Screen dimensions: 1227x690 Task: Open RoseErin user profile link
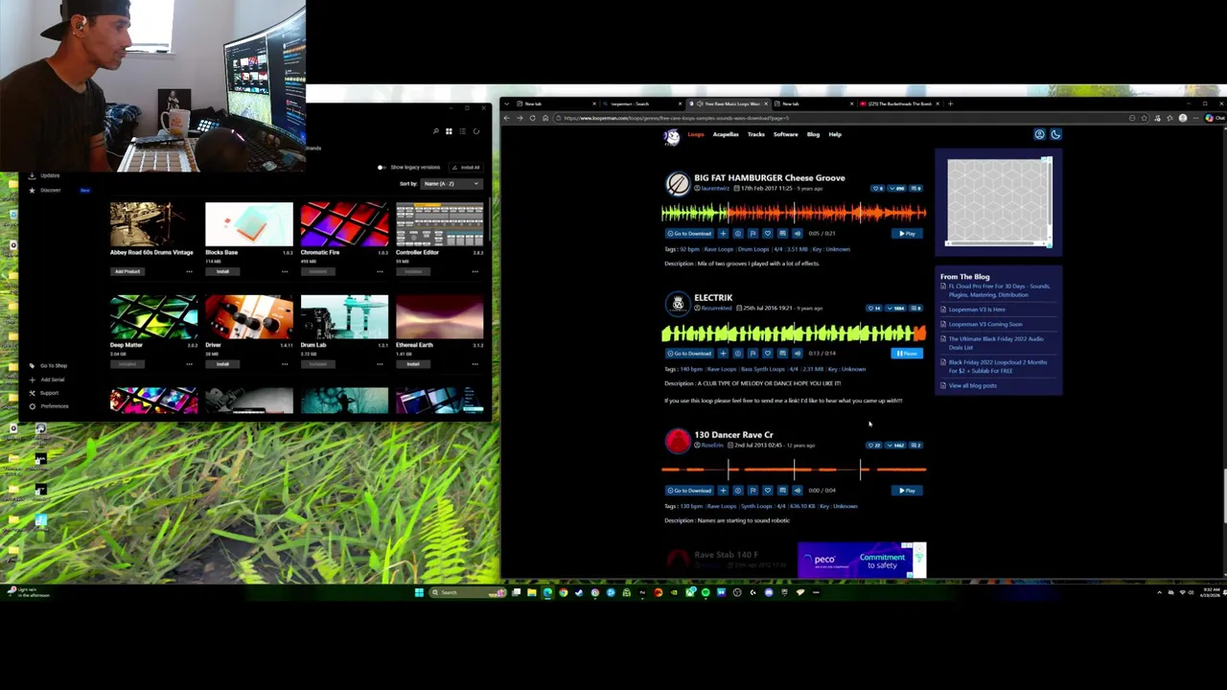710,446
